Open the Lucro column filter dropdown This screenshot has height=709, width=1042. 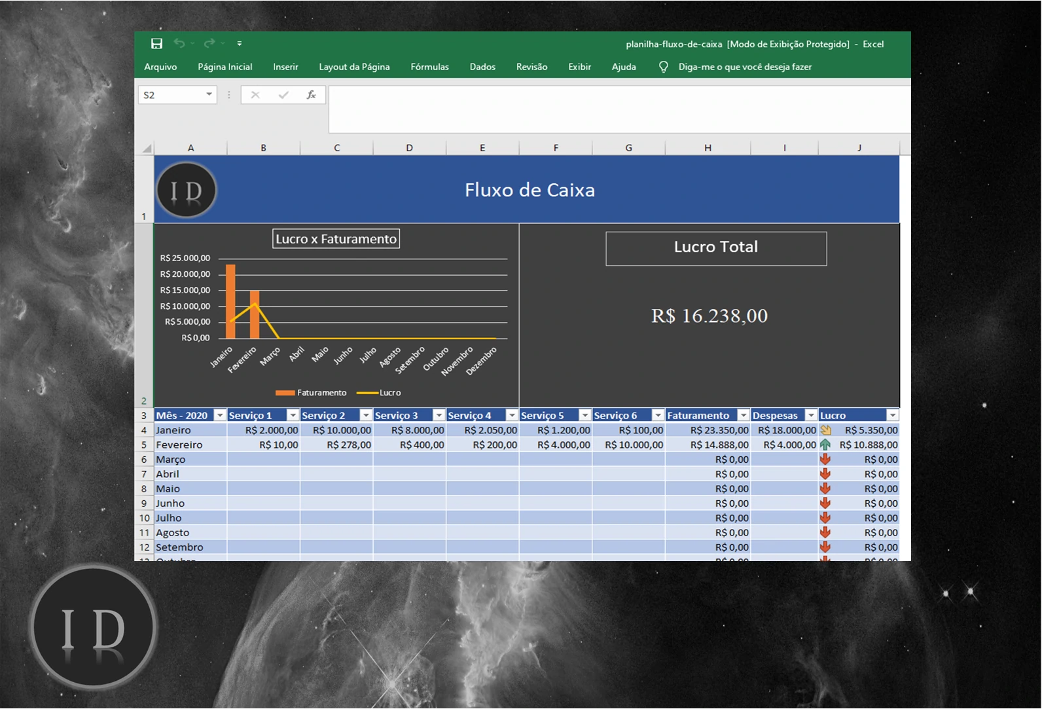coord(892,416)
